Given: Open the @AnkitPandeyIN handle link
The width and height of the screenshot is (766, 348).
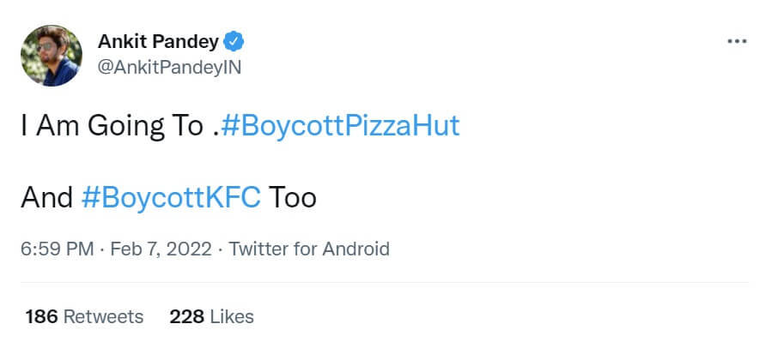Looking at the screenshot, I should (x=170, y=68).
